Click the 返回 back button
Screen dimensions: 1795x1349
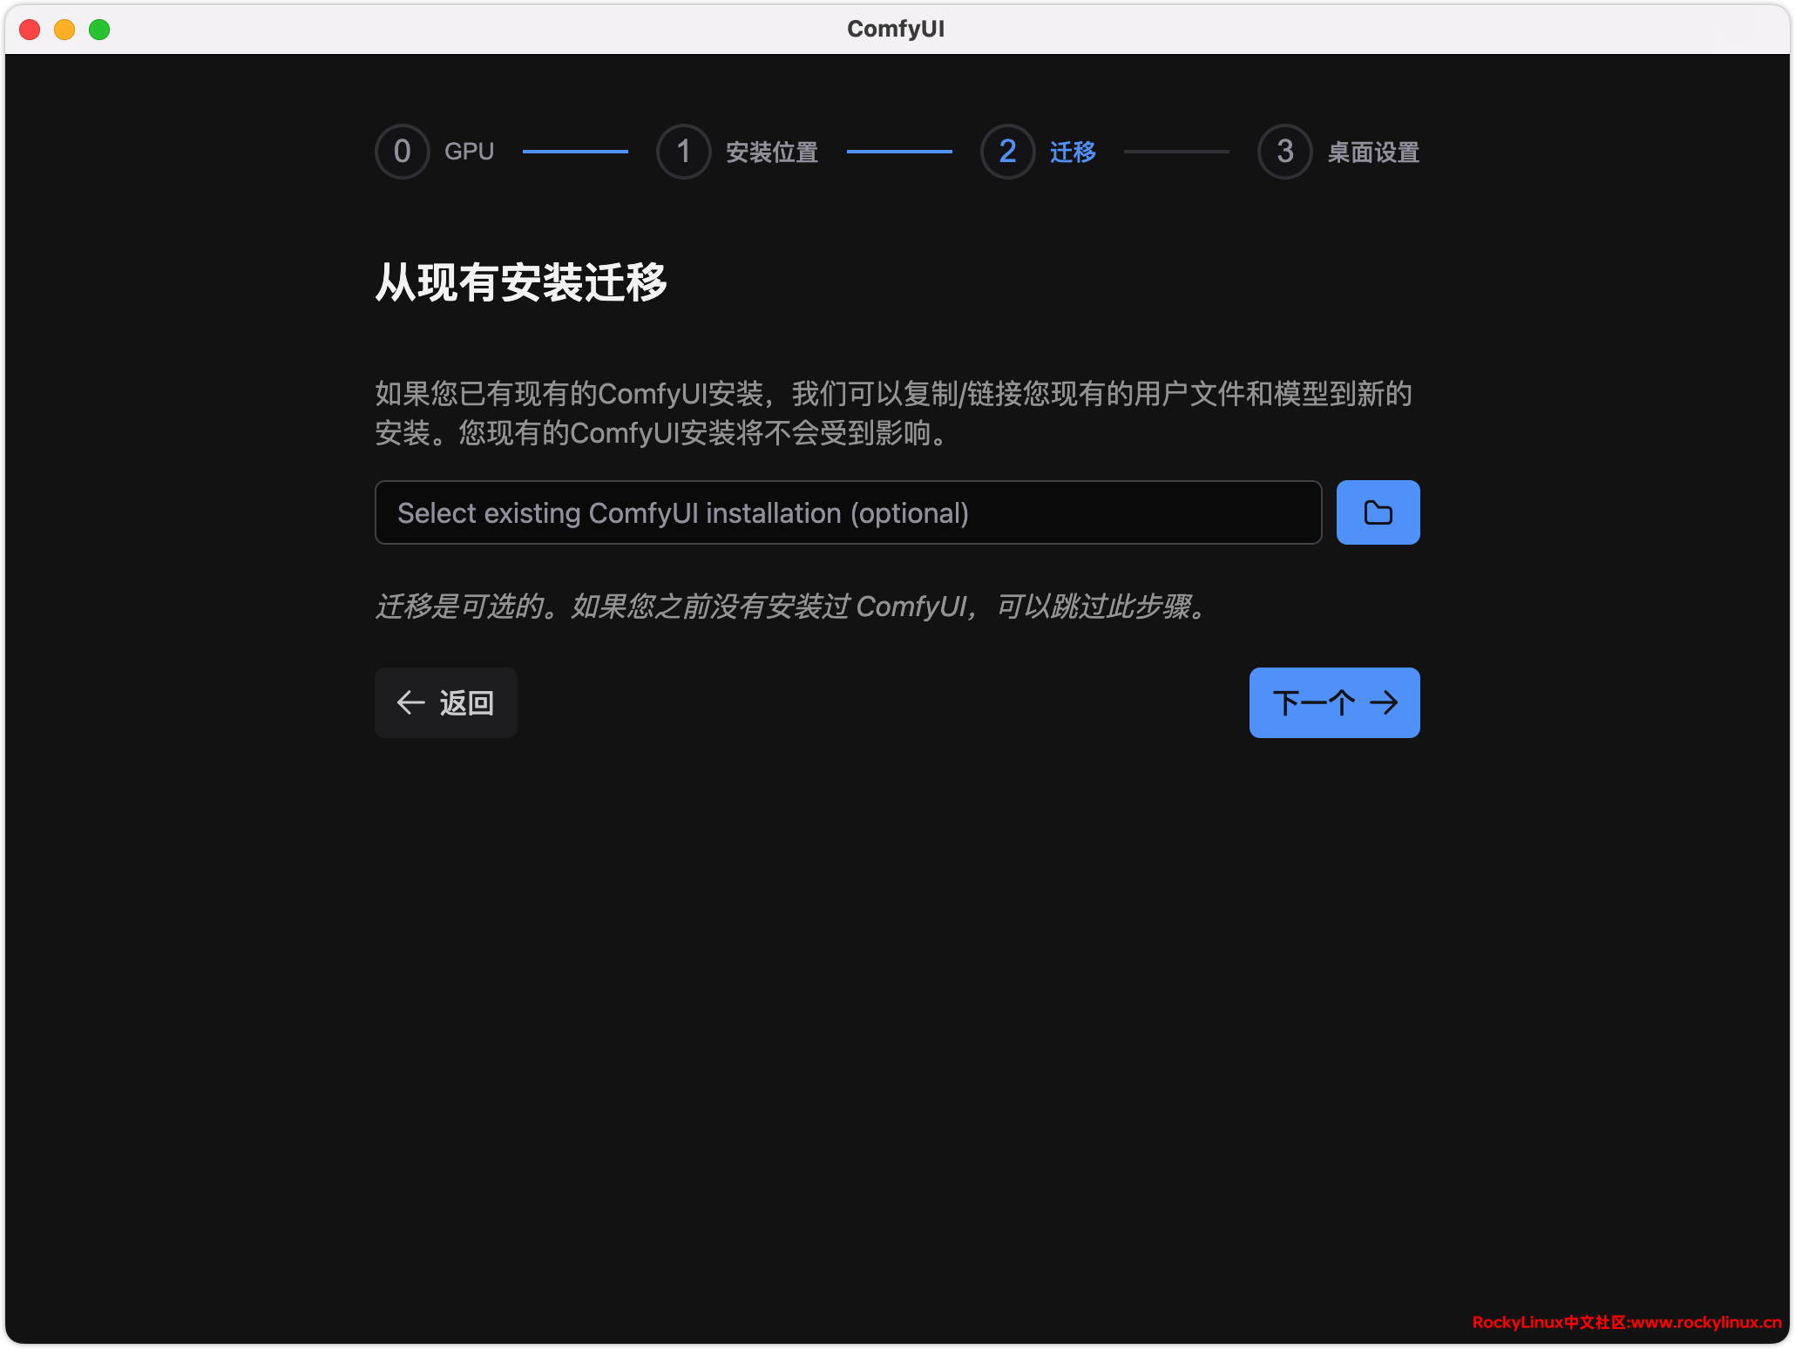[x=446, y=702]
